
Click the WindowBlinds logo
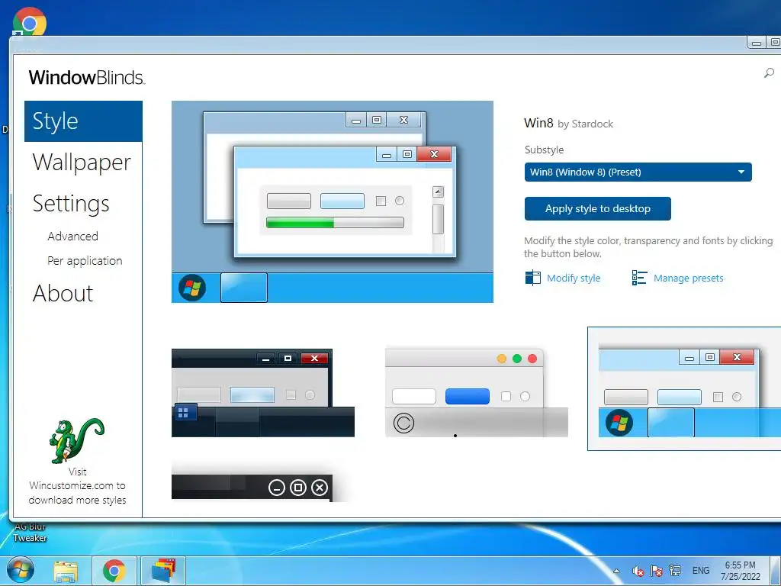pos(87,77)
